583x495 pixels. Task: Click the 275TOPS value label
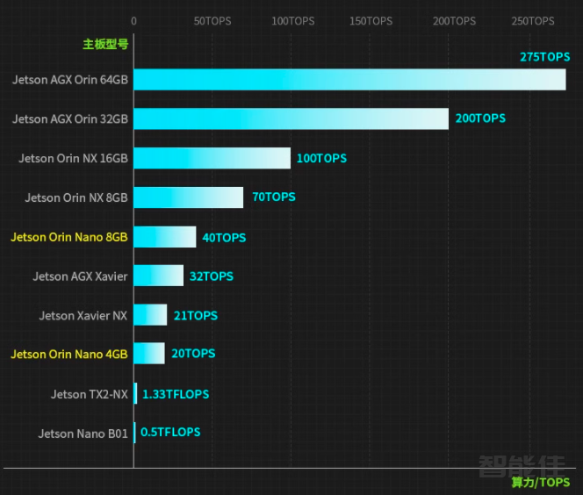[544, 56]
